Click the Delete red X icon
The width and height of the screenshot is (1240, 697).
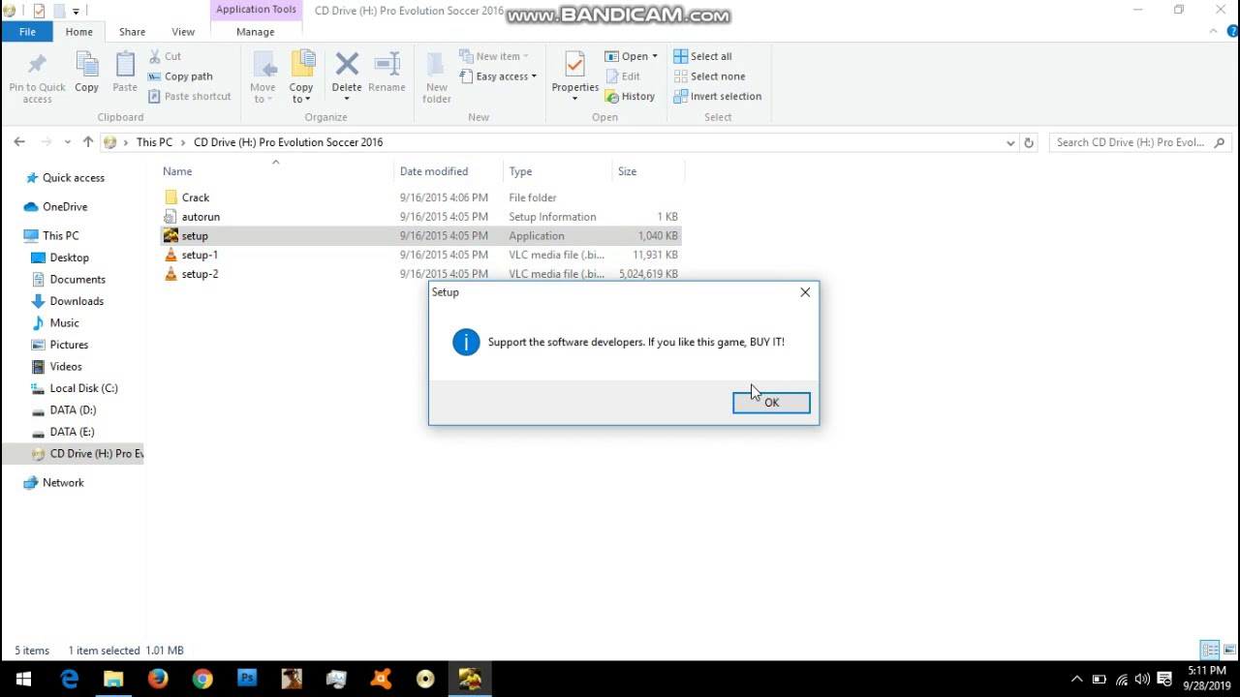point(347,65)
